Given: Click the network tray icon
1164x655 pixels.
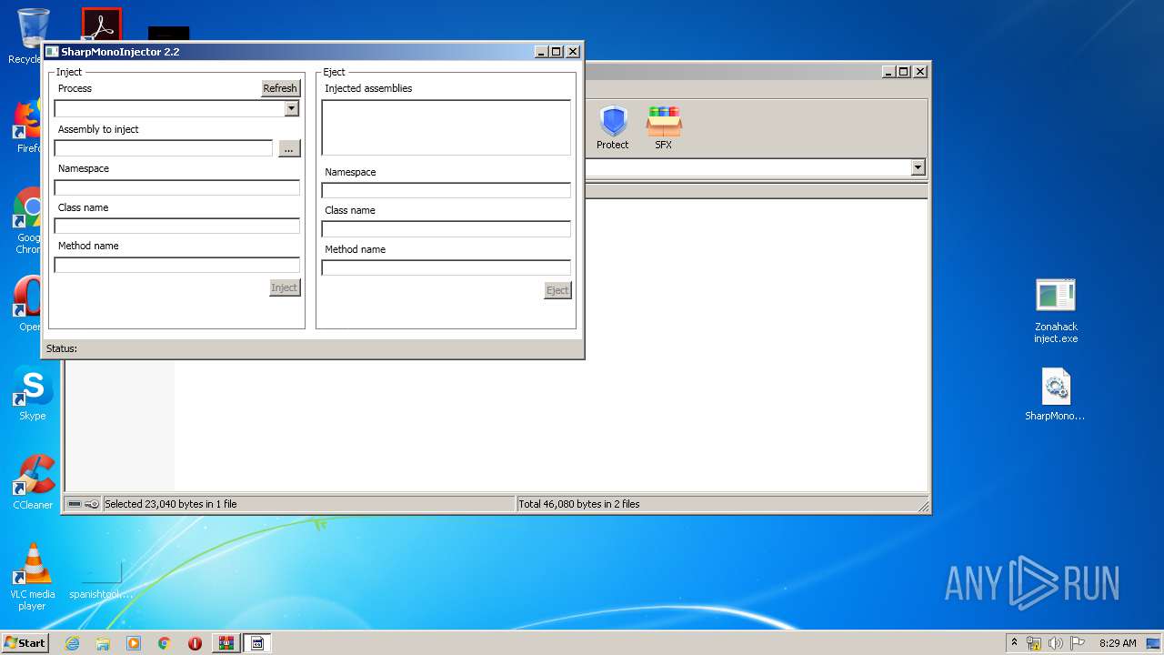Looking at the screenshot, I should (1034, 643).
